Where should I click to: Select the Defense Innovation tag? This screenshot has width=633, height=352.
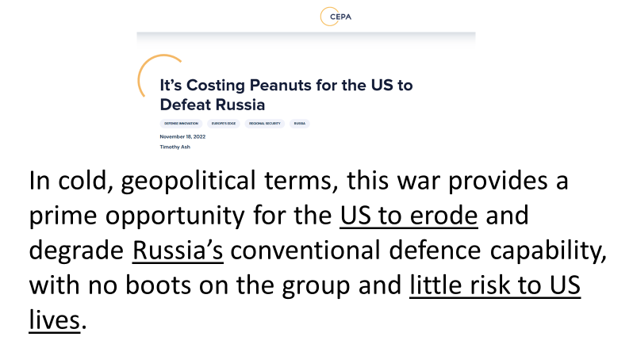point(181,124)
